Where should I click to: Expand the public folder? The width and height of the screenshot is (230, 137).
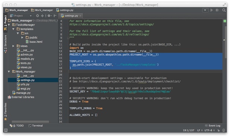(x=22, y=37)
